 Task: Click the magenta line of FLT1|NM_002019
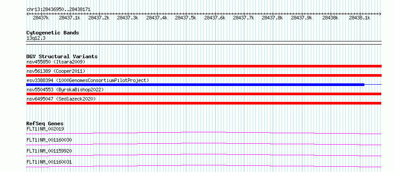(204, 133)
